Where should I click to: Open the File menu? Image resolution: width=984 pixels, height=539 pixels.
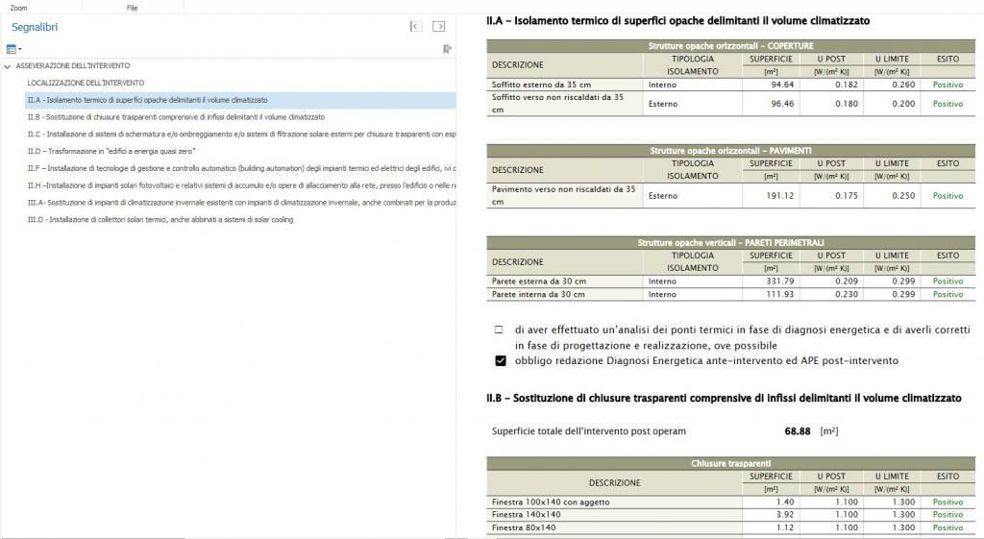132,7
